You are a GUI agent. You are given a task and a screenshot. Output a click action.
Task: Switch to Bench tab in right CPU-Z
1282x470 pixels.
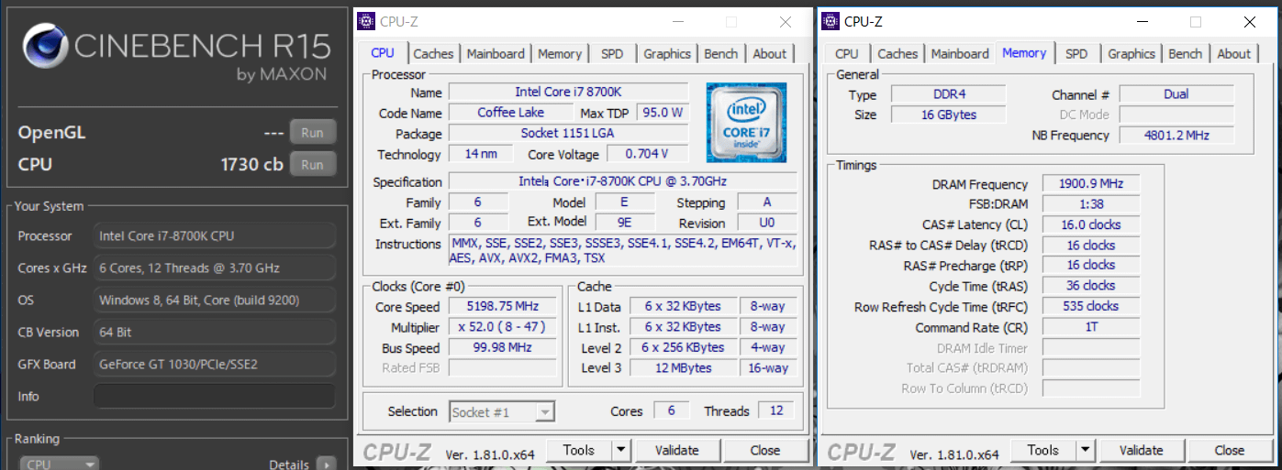[1186, 54]
